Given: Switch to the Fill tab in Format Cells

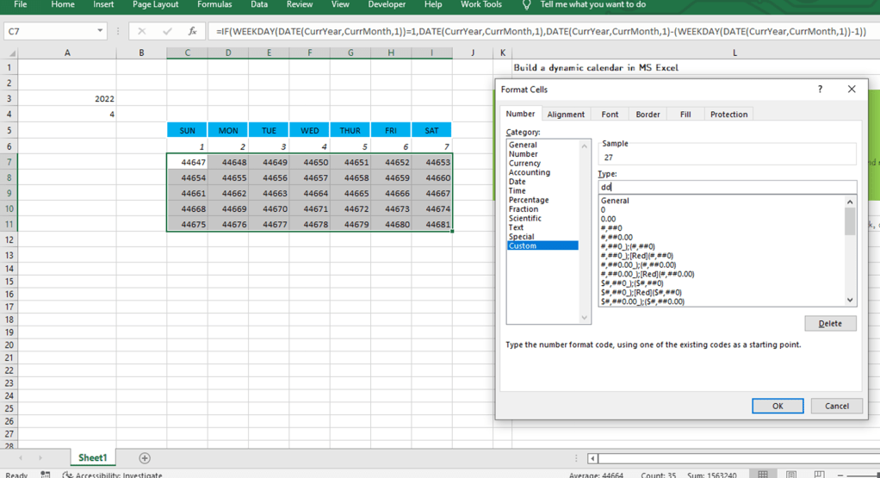Looking at the screenshot, I should [x=685, y=114].
